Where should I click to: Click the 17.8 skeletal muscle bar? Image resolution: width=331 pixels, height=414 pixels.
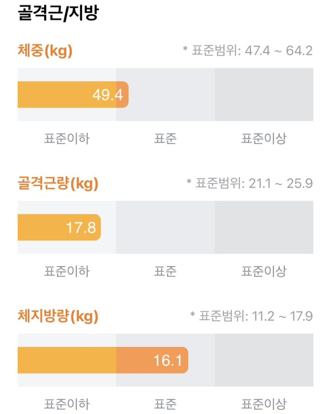coord(59,227)
